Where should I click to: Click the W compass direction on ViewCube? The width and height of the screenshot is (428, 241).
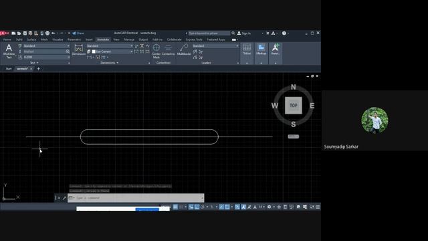tap(275, 106)
